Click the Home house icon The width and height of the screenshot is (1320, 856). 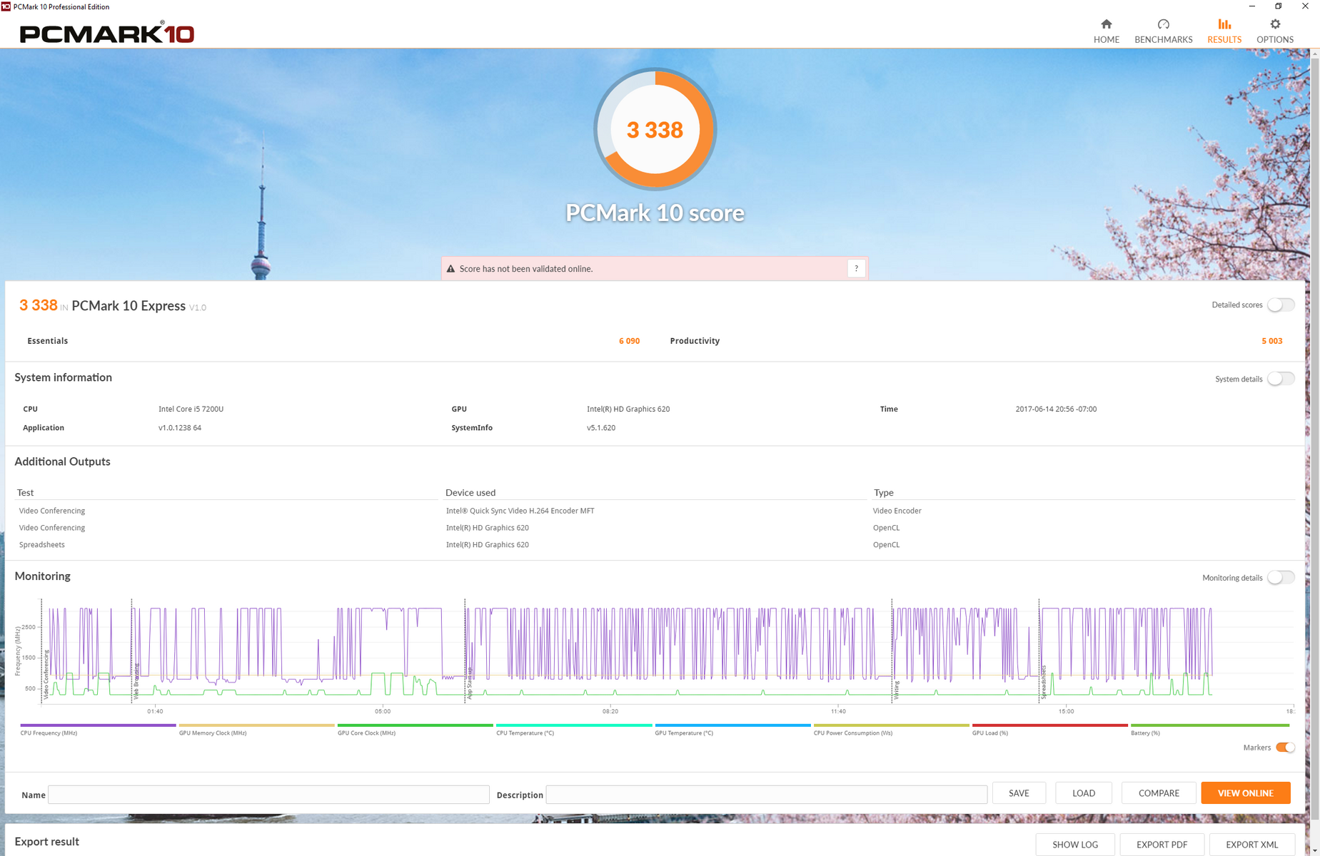click(1106, 24)
